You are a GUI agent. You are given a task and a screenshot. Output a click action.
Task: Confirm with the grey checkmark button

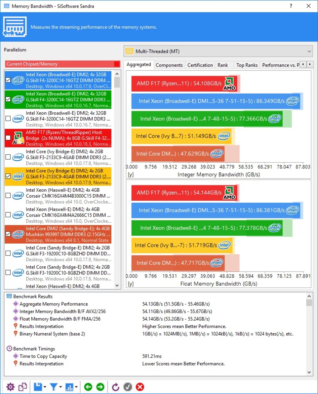128,387
